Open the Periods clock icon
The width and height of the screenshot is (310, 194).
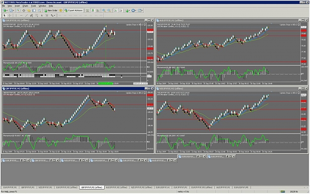click(133, 10)
